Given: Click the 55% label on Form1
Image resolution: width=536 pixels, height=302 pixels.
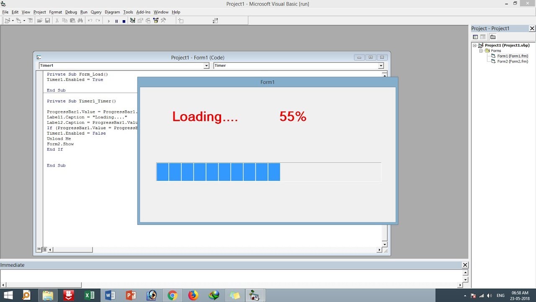Looking at the screenshot, I should pos(293,117).
